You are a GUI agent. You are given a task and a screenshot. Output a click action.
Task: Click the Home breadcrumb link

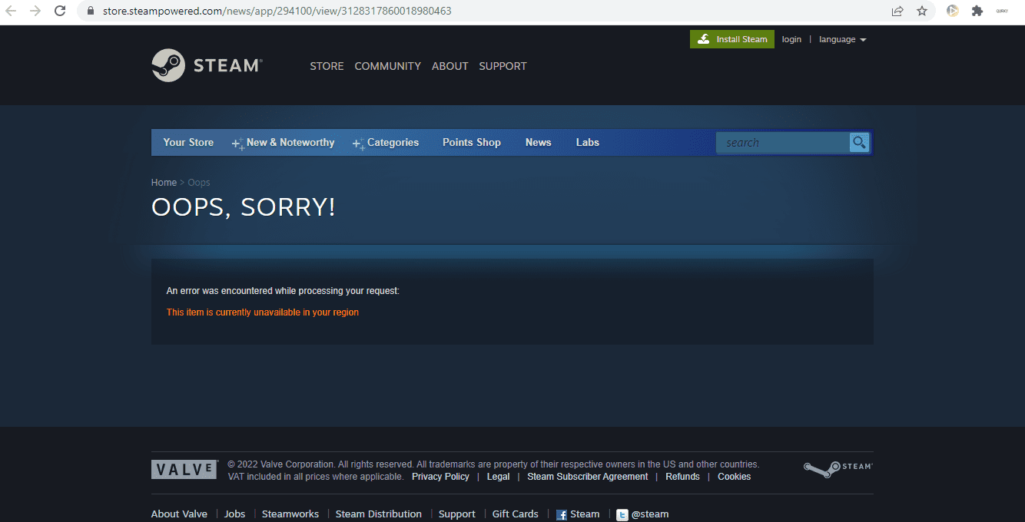(x=164, y=183)
